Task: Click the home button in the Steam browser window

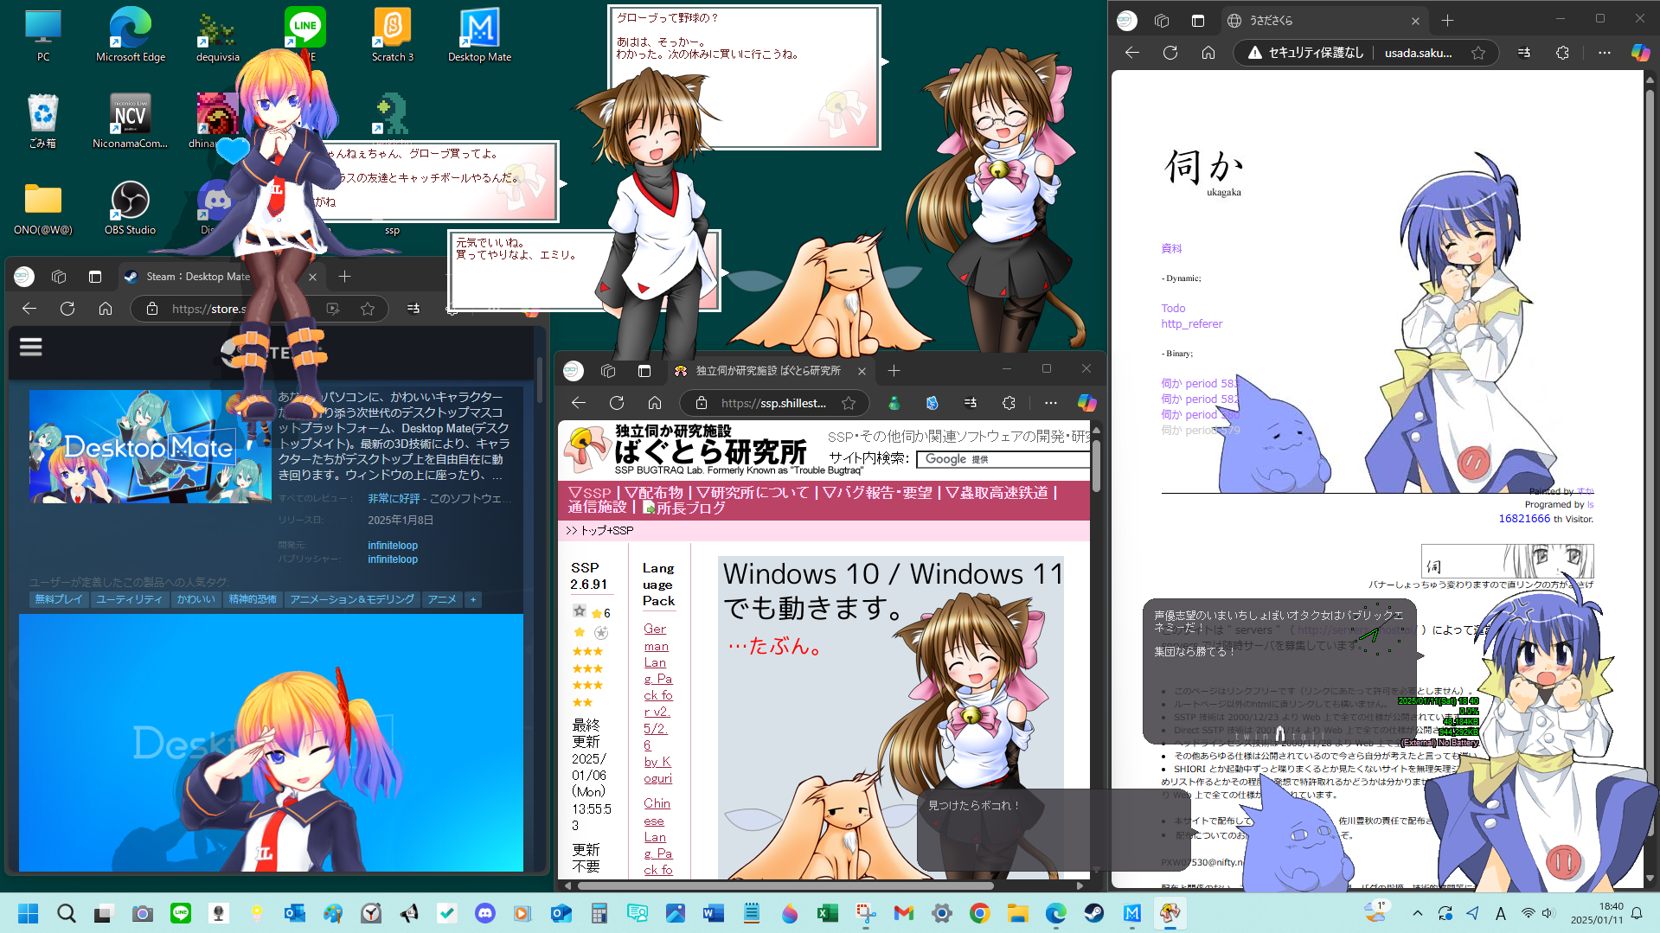Action: click(106, 309)
